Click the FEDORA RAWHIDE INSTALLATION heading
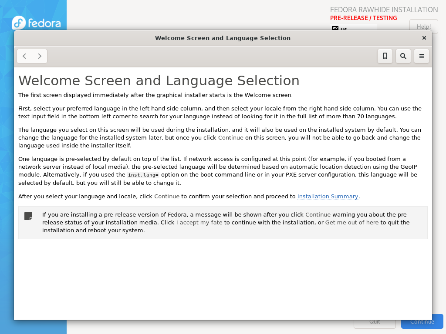446x334 pixels. click(x=384, y=10)
